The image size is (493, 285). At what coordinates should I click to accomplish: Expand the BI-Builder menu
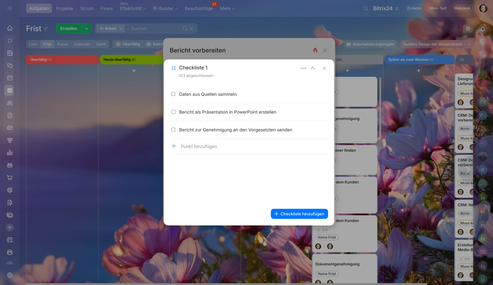pyautogui.click(x=165, y=8)
